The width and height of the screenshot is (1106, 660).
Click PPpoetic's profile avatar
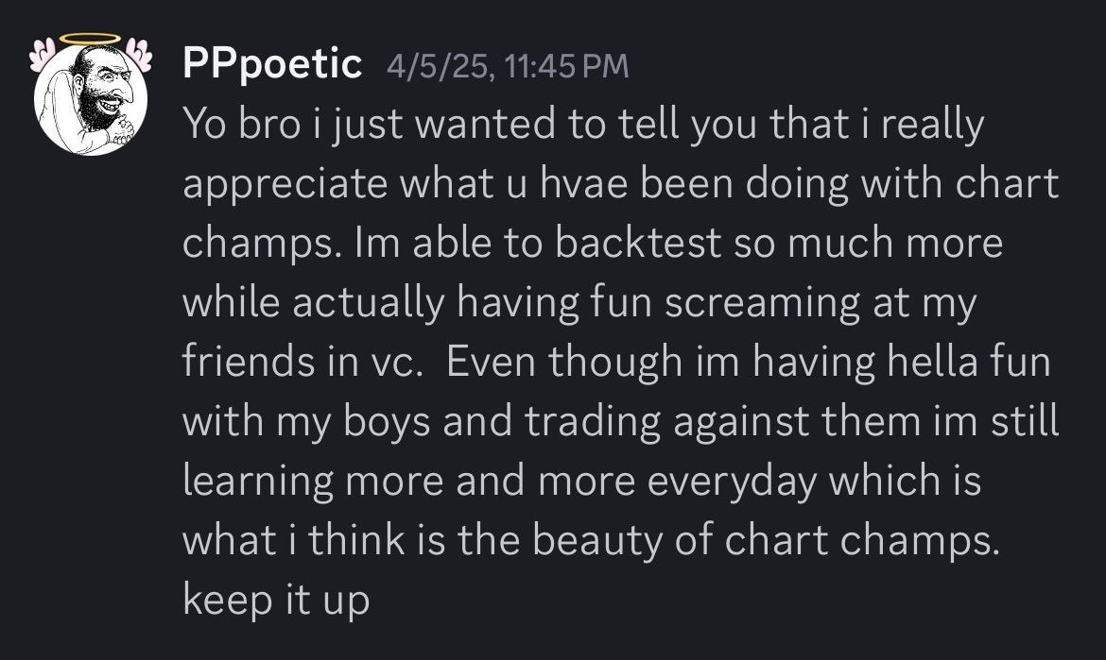pos(91,99)
